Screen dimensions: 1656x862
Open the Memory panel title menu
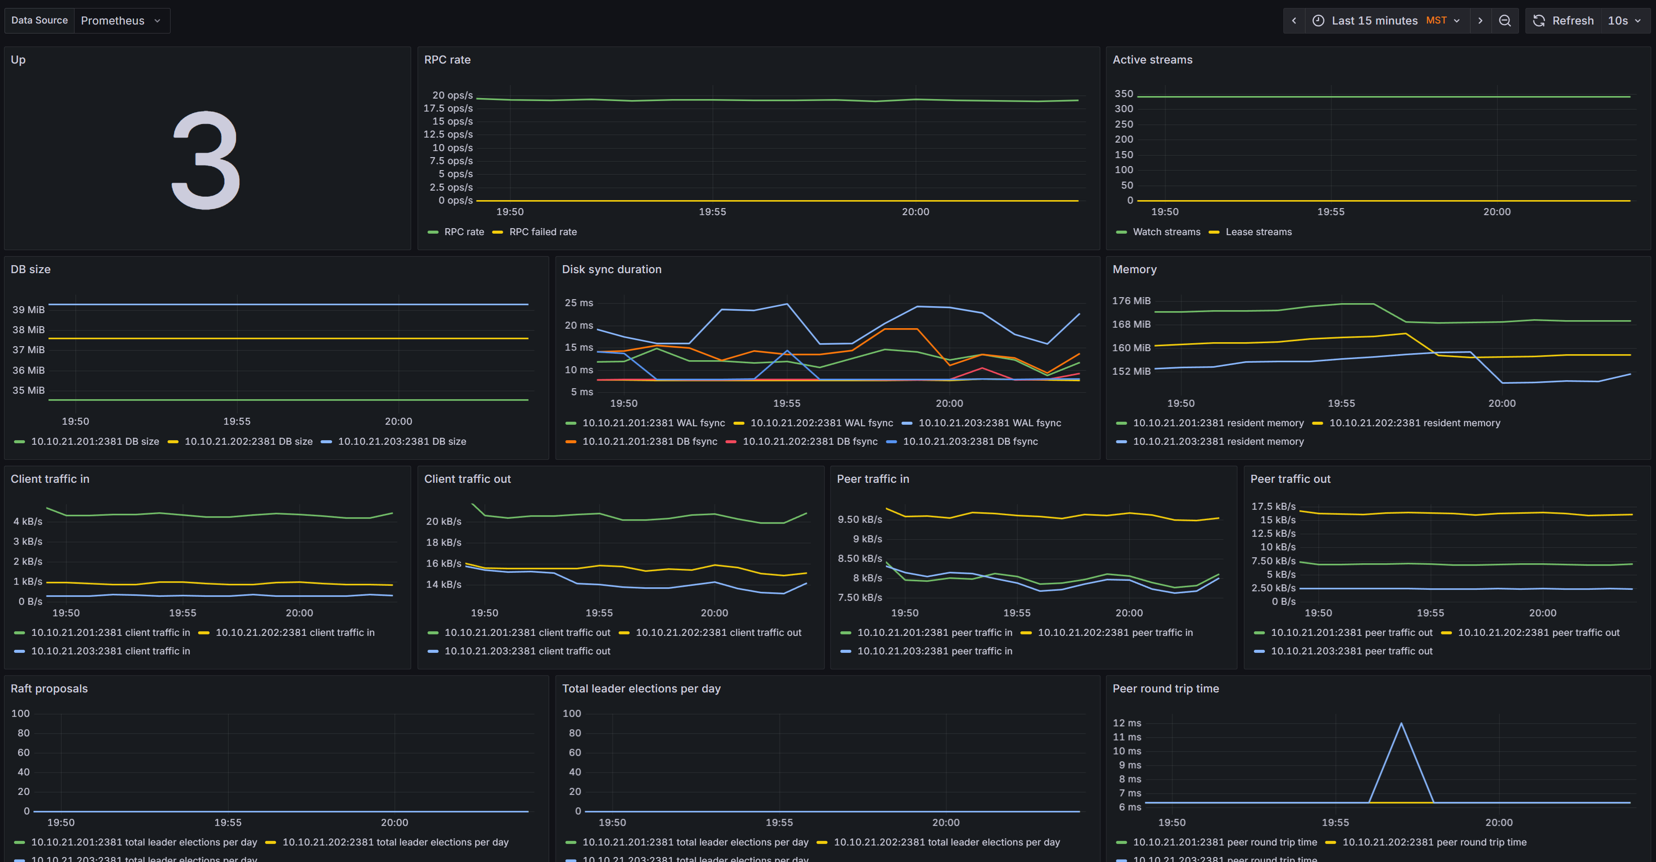[1134, 269]
